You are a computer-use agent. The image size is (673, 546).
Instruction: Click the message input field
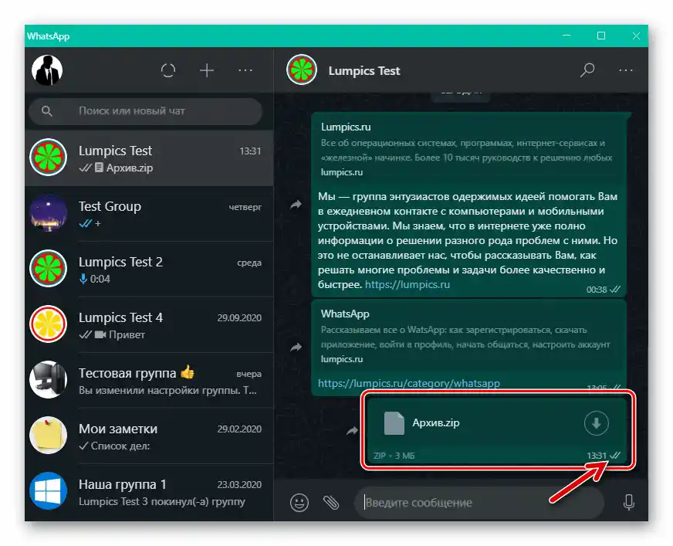click(x=479, y=503)
